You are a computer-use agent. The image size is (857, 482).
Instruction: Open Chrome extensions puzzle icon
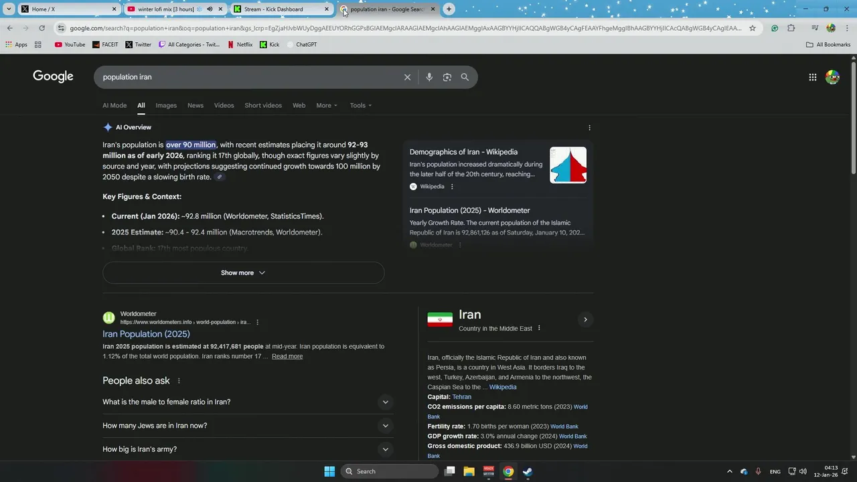(x=791, y=28)
